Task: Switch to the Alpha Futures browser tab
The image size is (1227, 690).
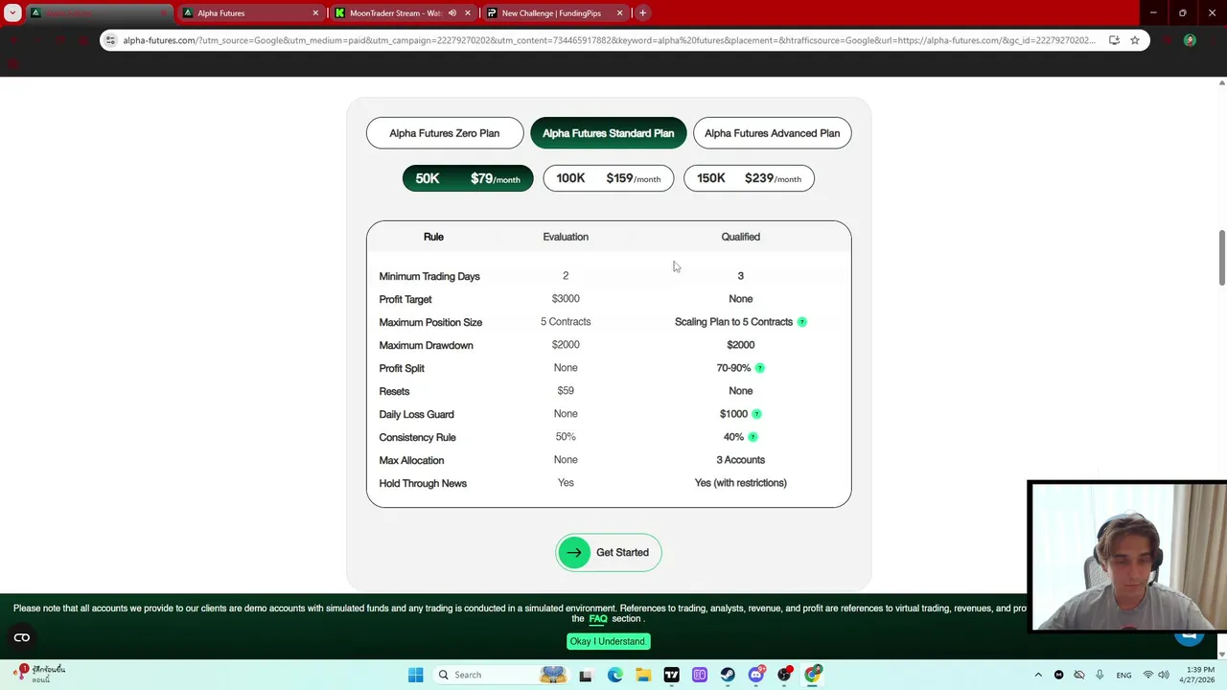Action: click(x=252, y=13)
